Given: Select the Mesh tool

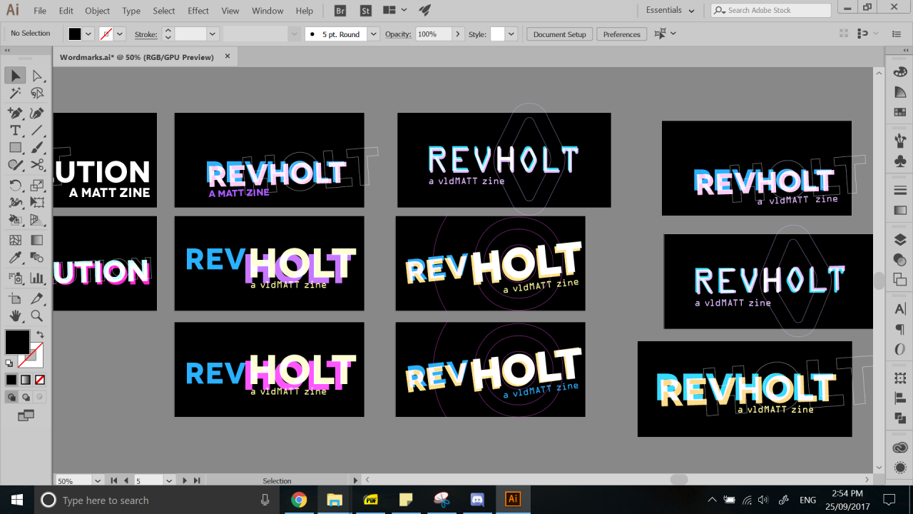Looking at the screenshot, I should 16,241.
